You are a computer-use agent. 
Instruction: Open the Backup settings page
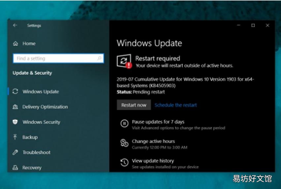[30, 137]
